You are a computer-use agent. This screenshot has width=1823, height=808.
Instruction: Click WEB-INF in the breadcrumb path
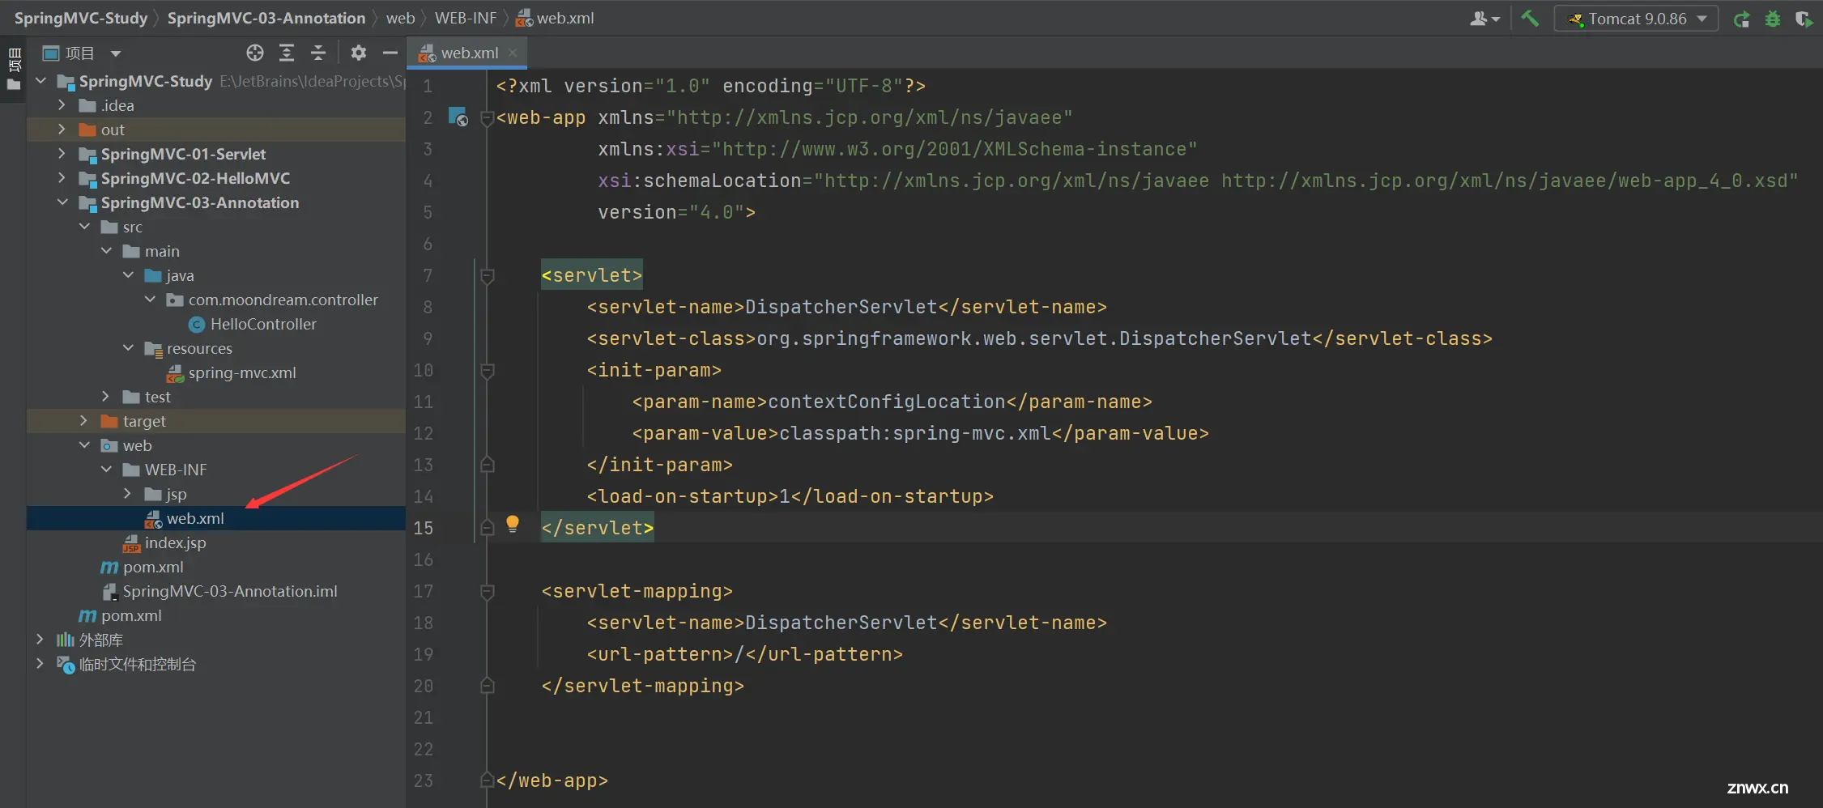(466, 18)
